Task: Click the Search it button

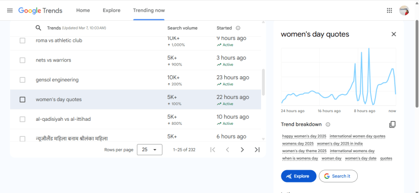Action: click(x=338, y=176)
